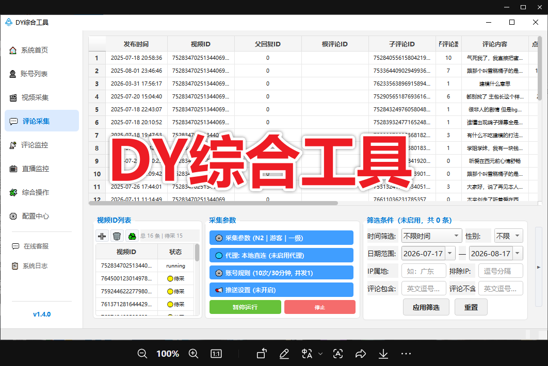Select the cell 2025-07-18 20:58:36
The height and width of the screenshot is (366, 548).
(x=136, y=58)
